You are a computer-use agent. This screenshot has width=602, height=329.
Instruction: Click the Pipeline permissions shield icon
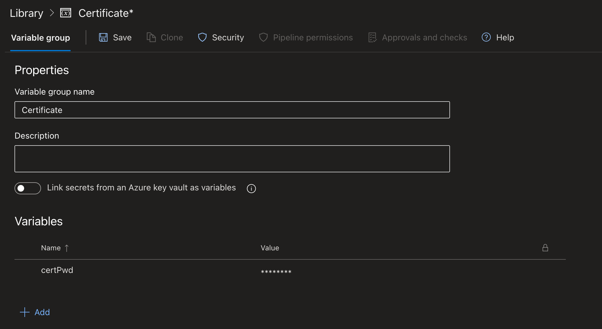click(x=263, y=37)
